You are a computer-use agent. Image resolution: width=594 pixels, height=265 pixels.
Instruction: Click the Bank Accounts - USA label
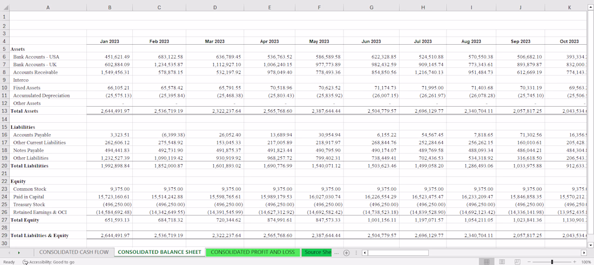click(36, 57)
